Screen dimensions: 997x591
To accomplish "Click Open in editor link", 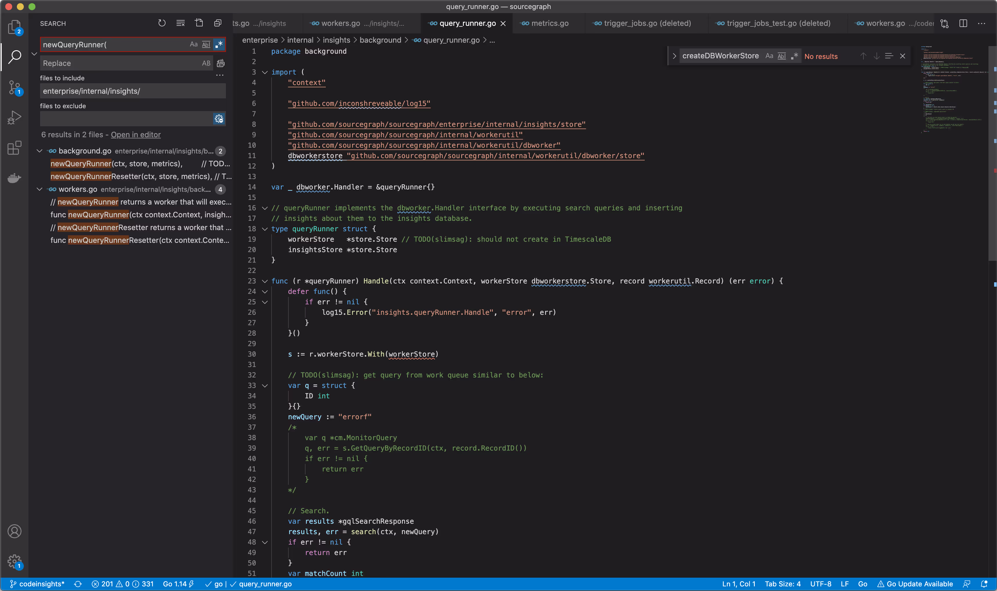I will point(136,135).
